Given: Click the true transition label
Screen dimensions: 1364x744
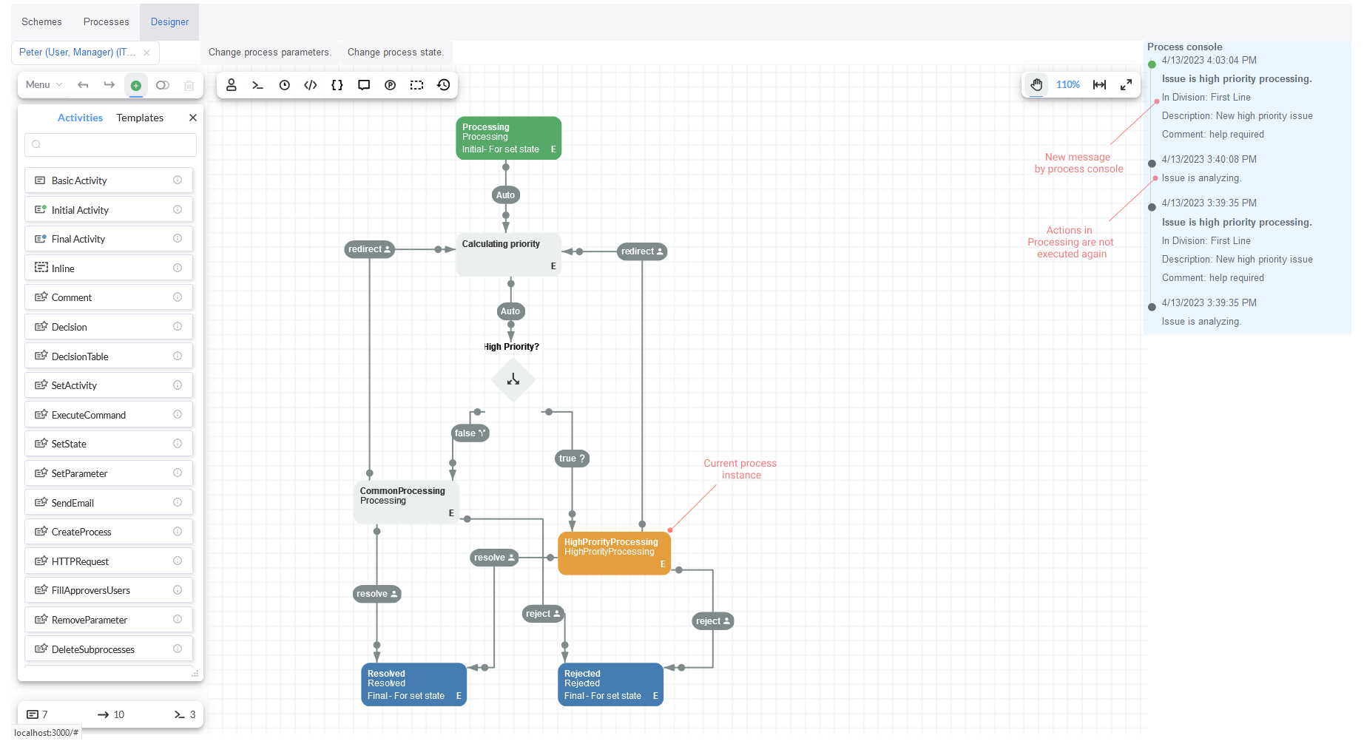Looking at the screenshot, I should tap(573, 459).
